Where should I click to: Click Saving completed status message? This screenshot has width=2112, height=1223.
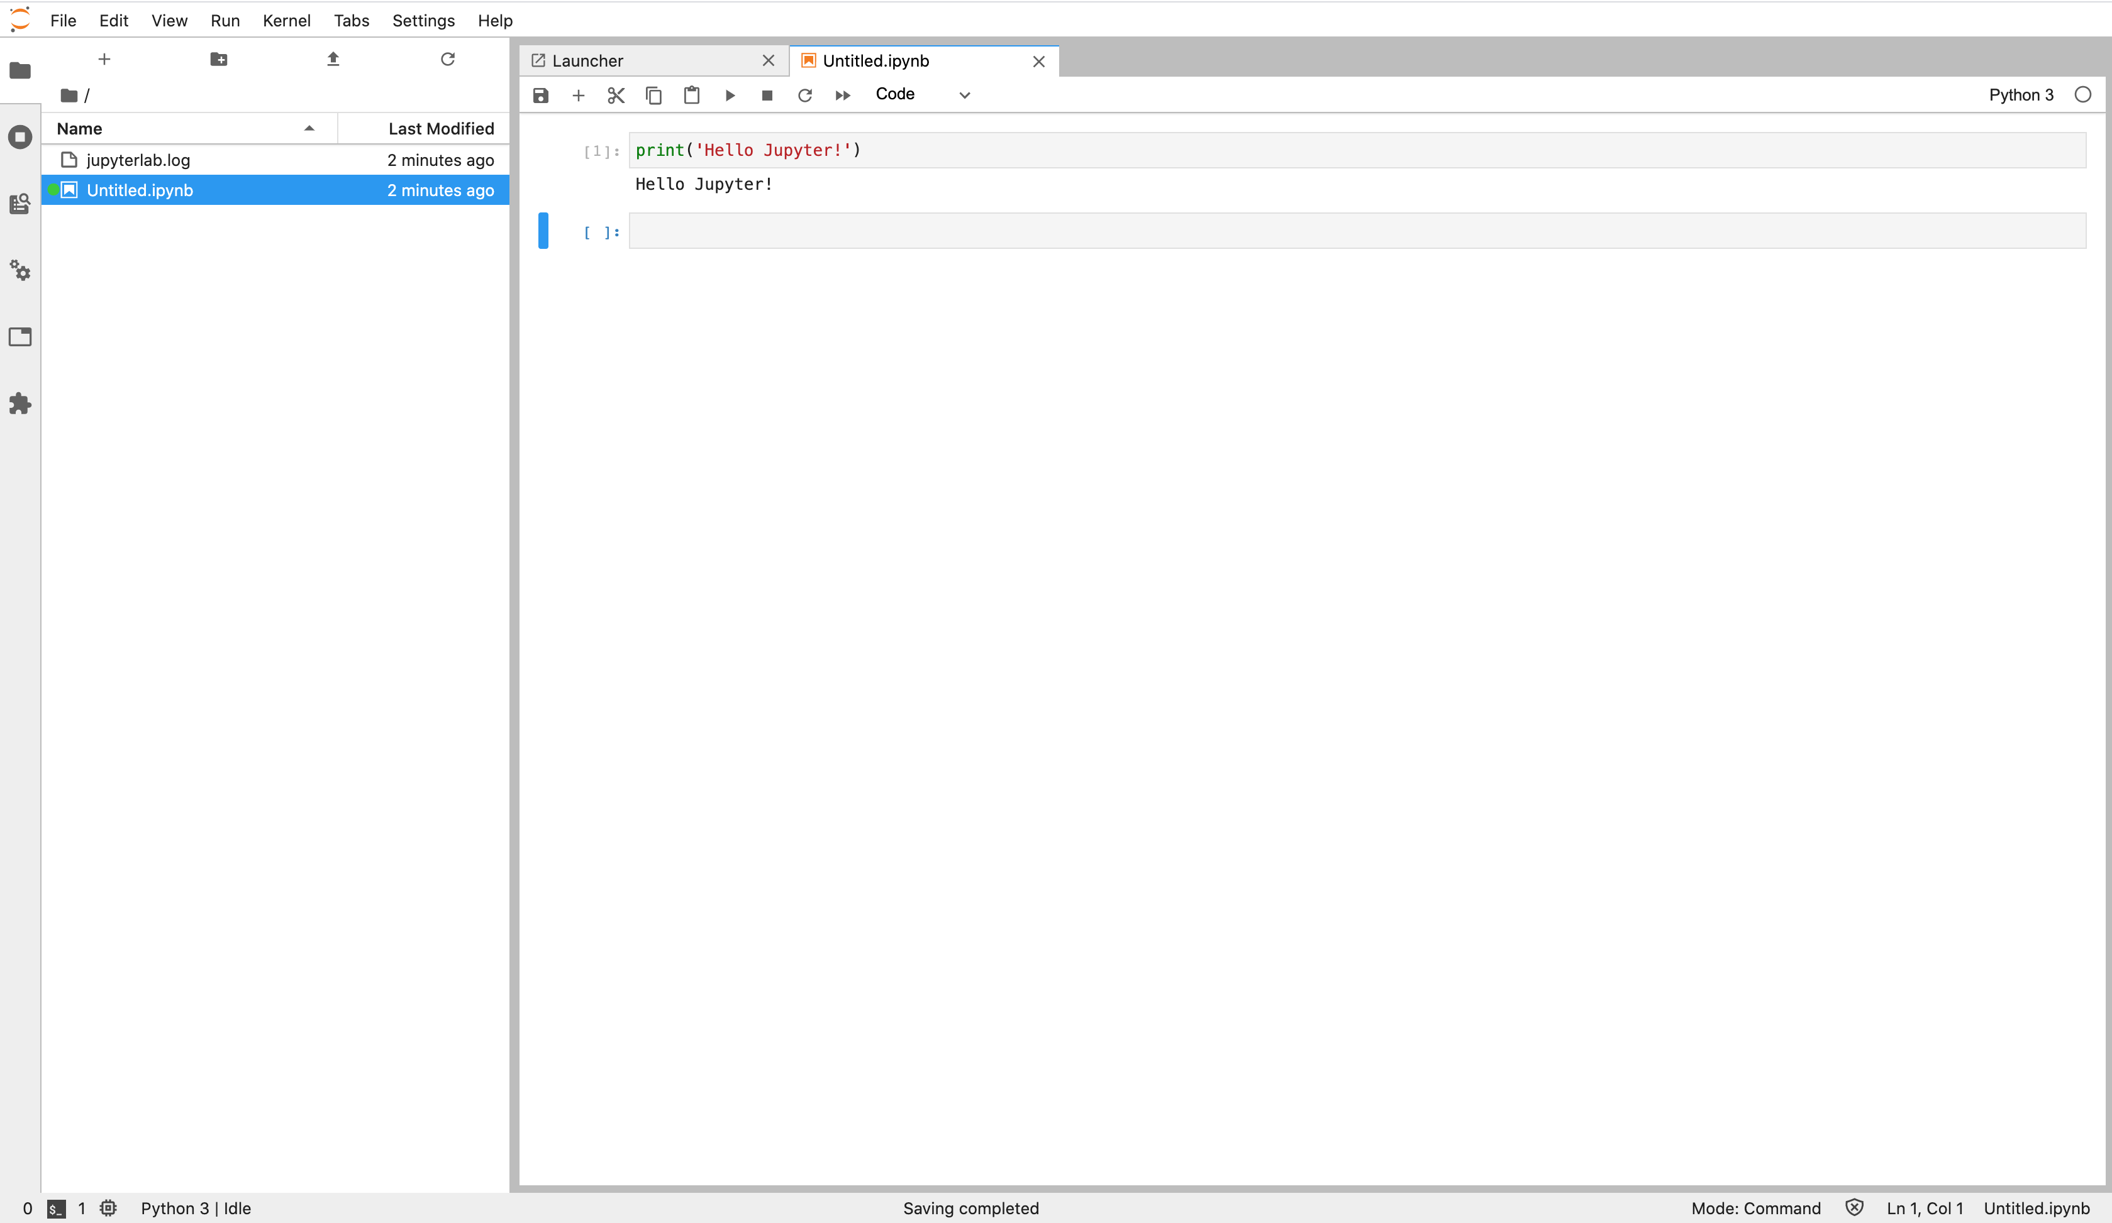[970, 1208]
